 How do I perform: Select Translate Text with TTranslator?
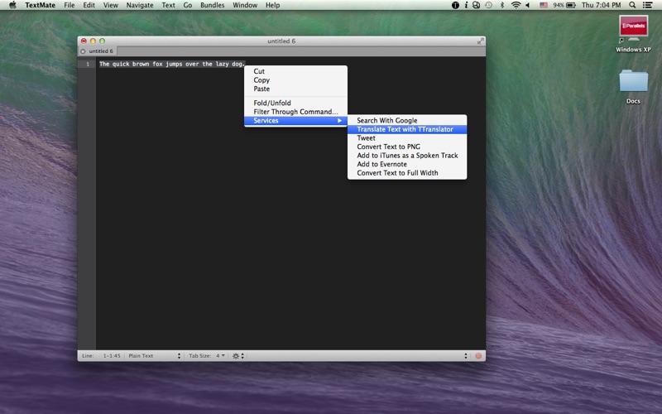(x=405, y=129)
